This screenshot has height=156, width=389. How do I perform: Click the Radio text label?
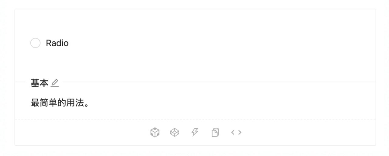point(57,43)
